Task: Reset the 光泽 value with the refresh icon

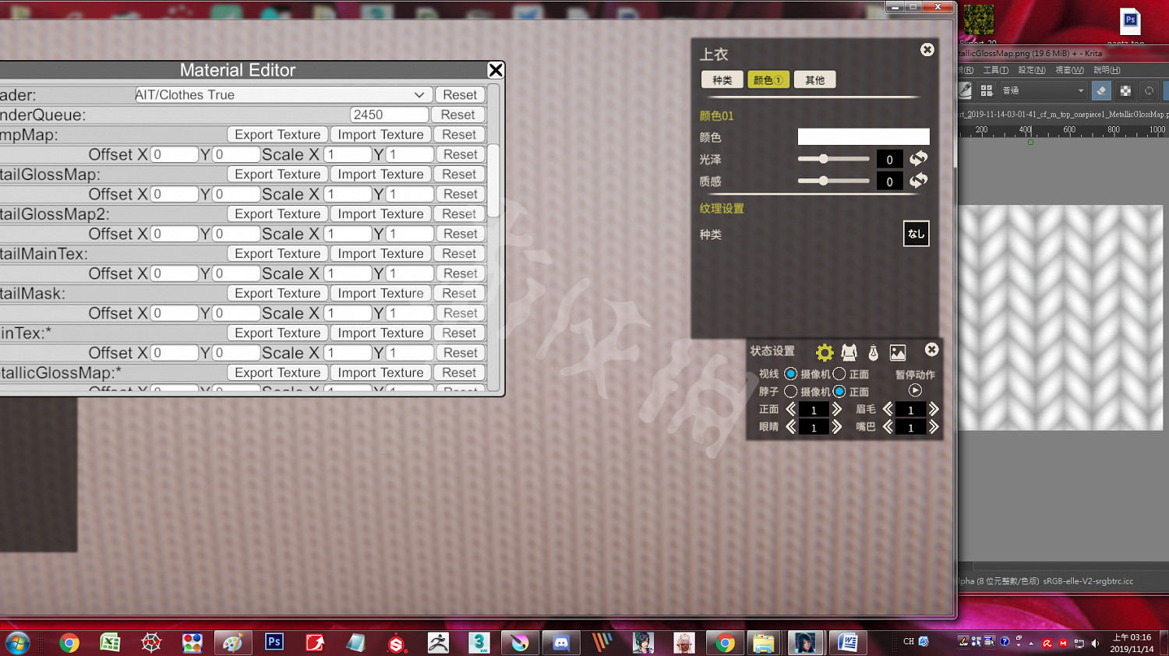Action: [919, 159]
